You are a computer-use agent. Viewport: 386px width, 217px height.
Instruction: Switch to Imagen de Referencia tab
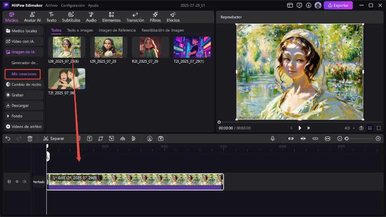point(117,30)
